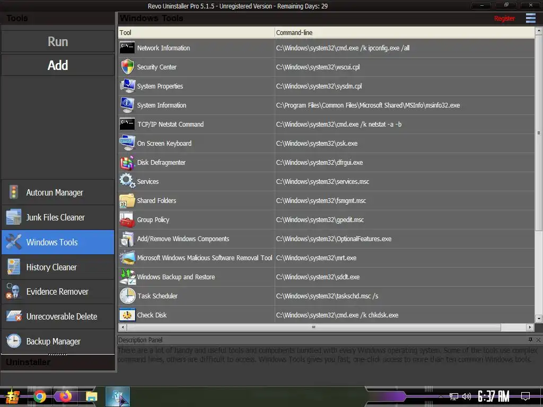The width and height of the screenshot is (543, 407).
Task: Open the hamburger menu icon
Action: (x=530, y=18)
